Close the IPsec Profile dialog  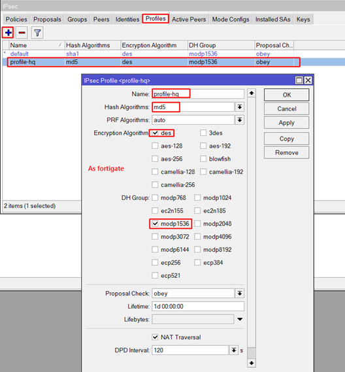[x=308, y=80]
